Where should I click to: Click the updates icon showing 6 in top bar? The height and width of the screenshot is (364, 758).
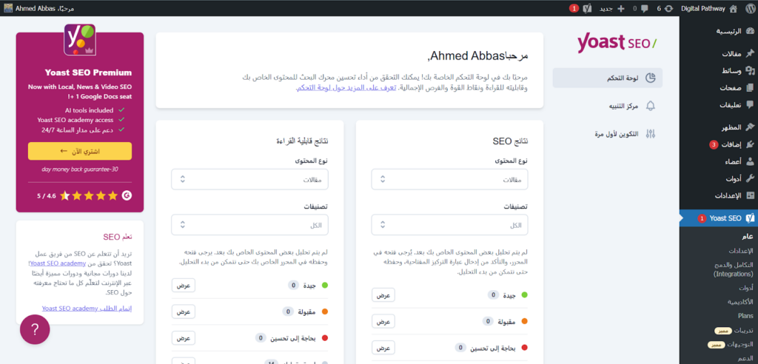tap(663, 8)
